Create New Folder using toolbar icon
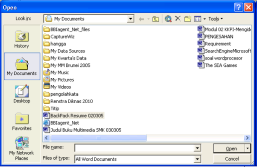This screenshot has width=257, height=167. click(188, 19)
